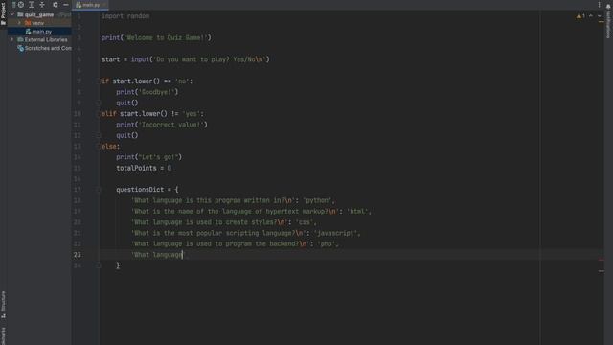Click the Expand All icon in Project panel
Viewport: 613px width, 345px height.
[32, 4]
